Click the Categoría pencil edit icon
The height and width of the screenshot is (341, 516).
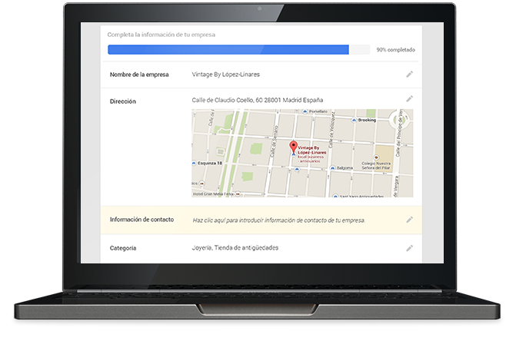tap(409, 248)
